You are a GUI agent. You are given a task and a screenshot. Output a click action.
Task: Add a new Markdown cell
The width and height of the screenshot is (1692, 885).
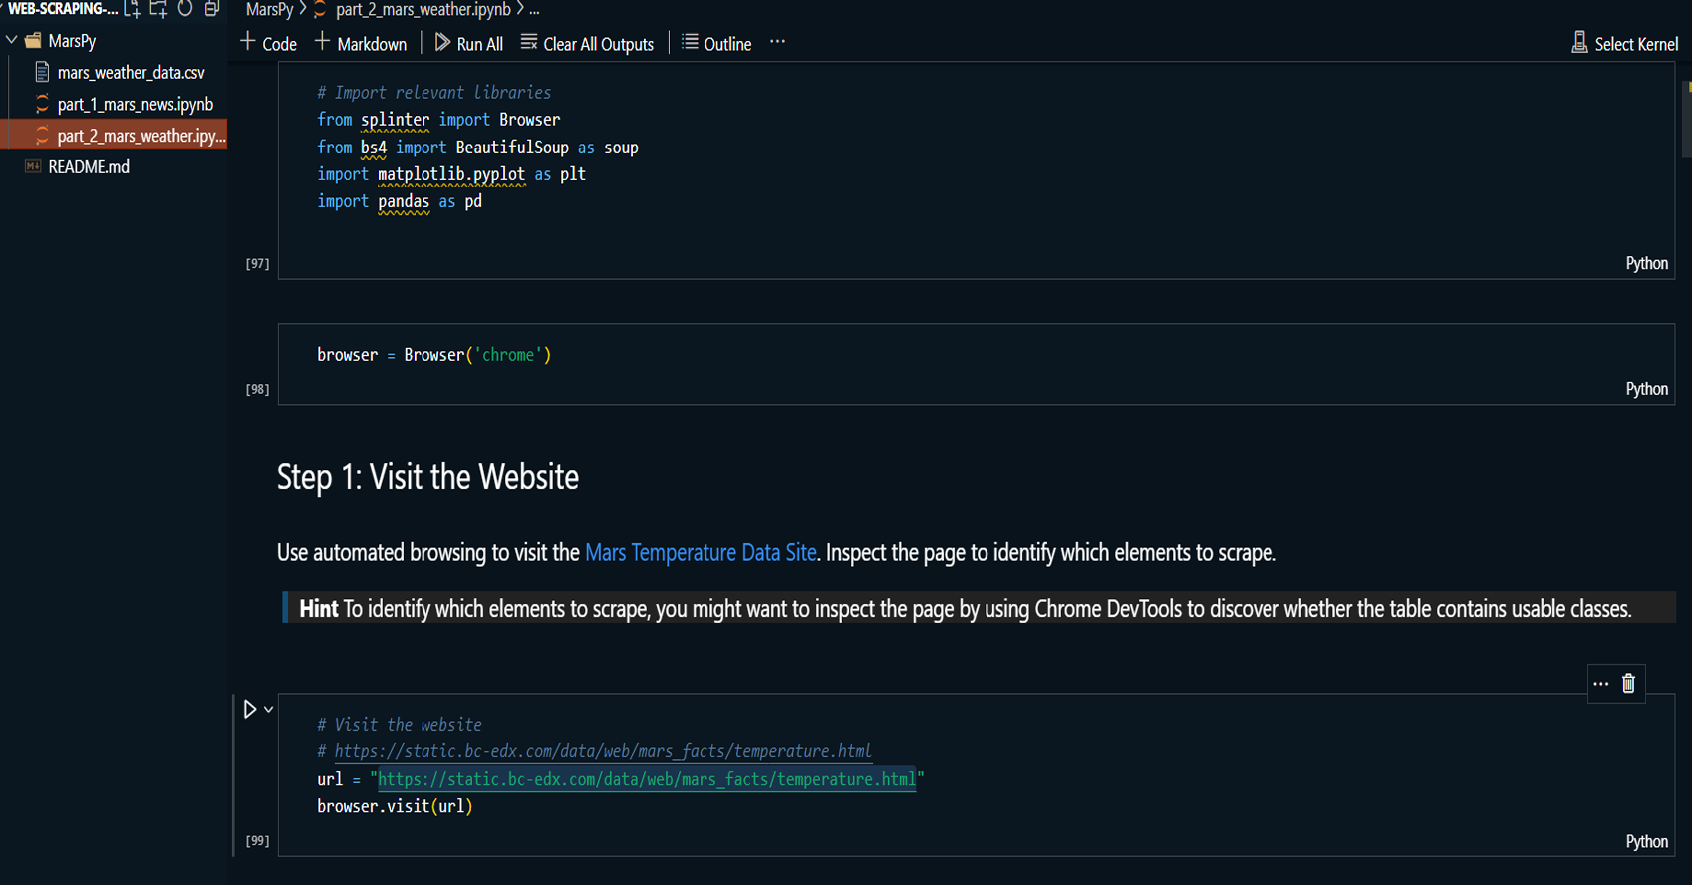361,44
